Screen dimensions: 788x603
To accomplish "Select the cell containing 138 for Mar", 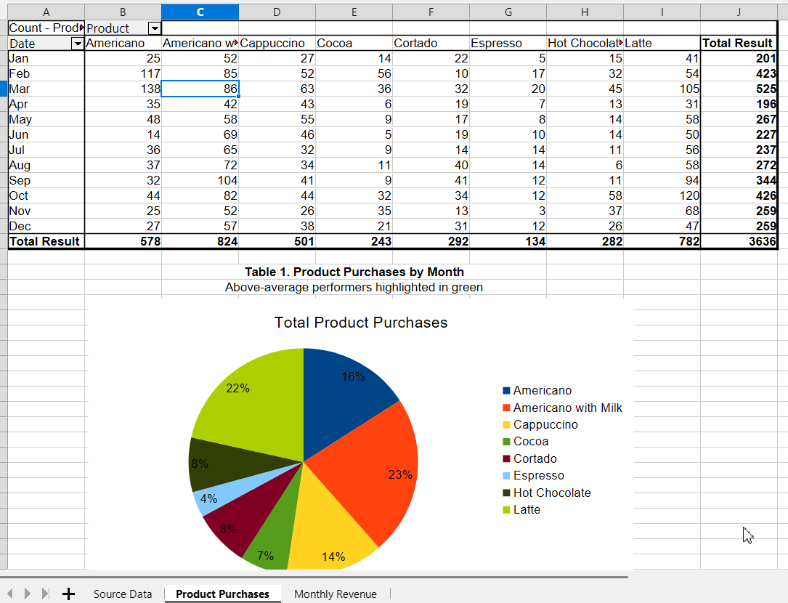I will pos(123,89).
